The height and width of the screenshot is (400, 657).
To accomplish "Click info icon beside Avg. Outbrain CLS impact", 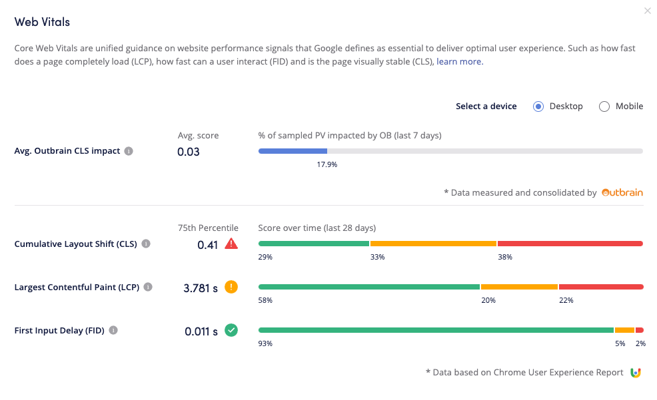I will [129, 151].
